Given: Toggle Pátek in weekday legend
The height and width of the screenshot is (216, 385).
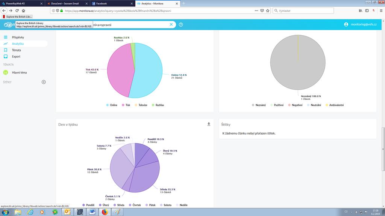Looking at the screenshot, I should (150, 205).
